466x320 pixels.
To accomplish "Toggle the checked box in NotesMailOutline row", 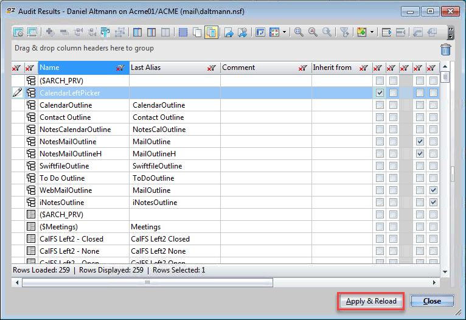I will [420, 142].
